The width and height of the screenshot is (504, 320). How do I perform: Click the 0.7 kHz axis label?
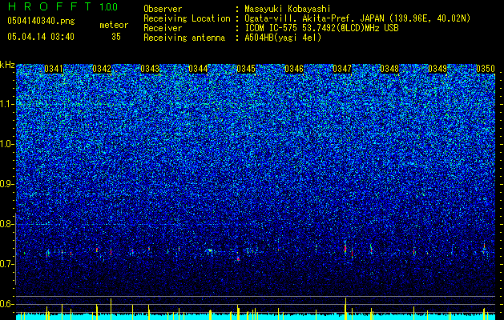tap(6, 264)
